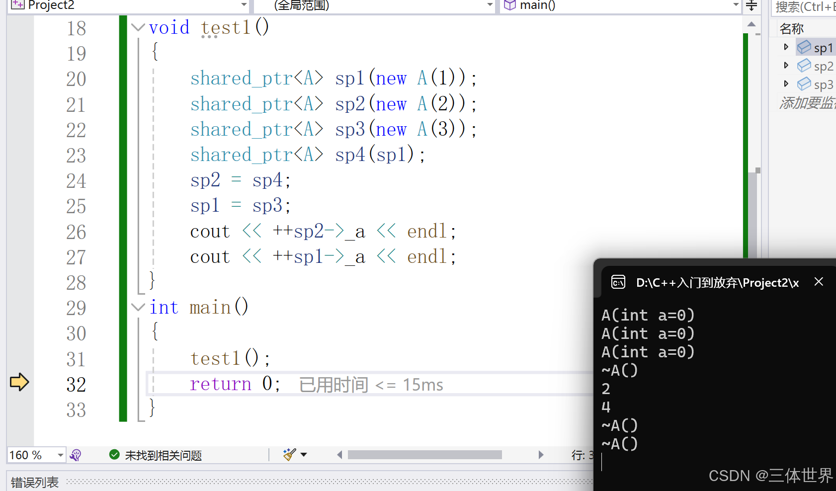Click 'endl' on line 27

(427, 256)
